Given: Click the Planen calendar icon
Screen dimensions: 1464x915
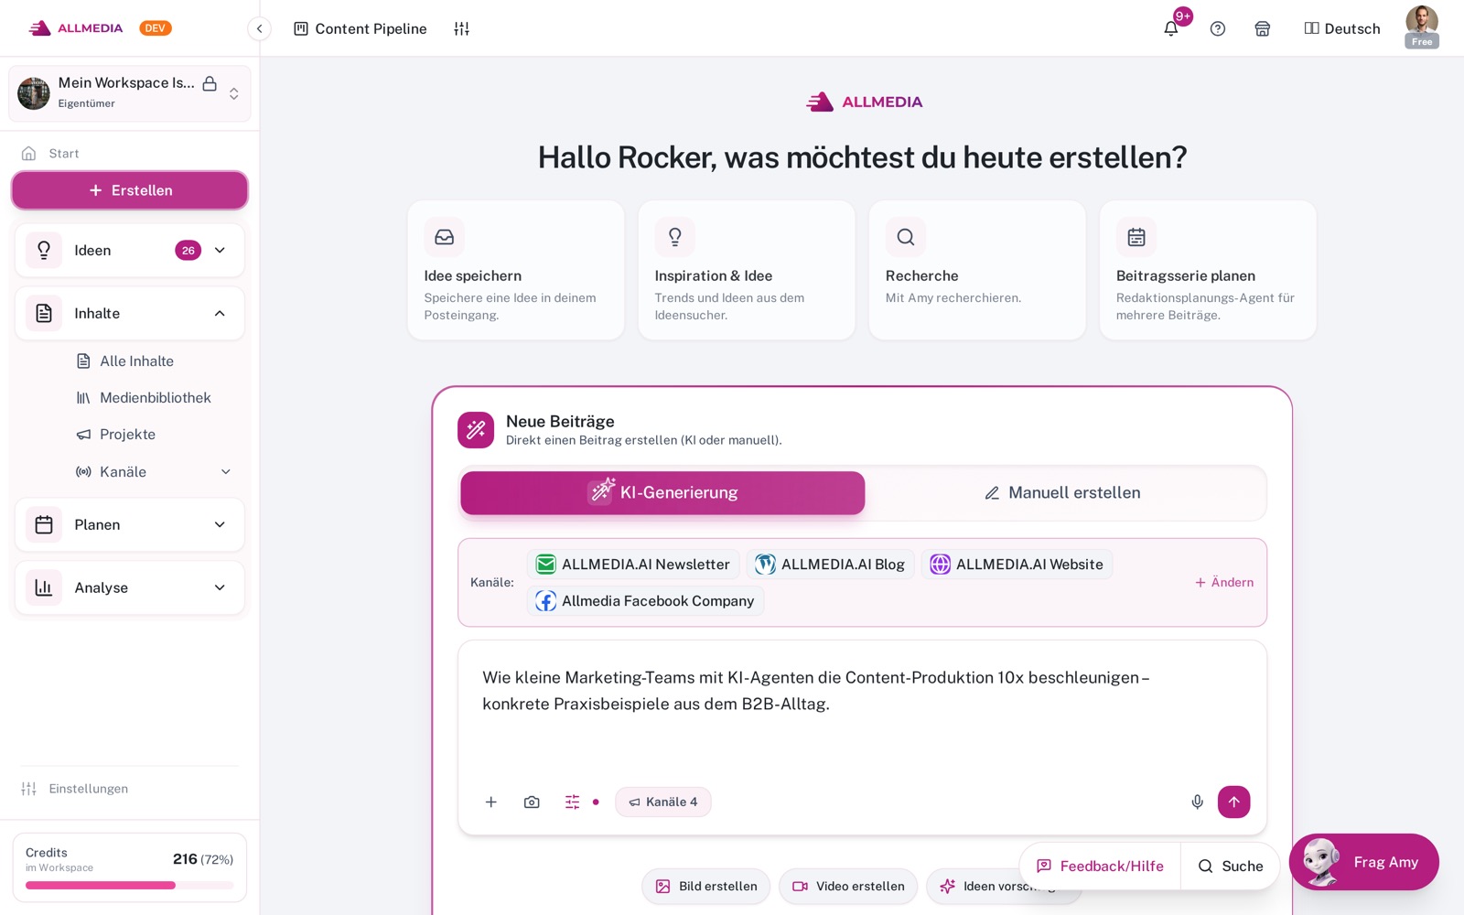Looking at the screenshot, I should pos(44,524).
